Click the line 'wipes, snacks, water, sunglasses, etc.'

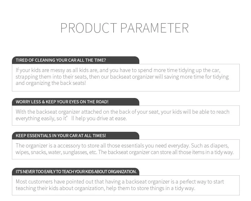tap(125, 152)
